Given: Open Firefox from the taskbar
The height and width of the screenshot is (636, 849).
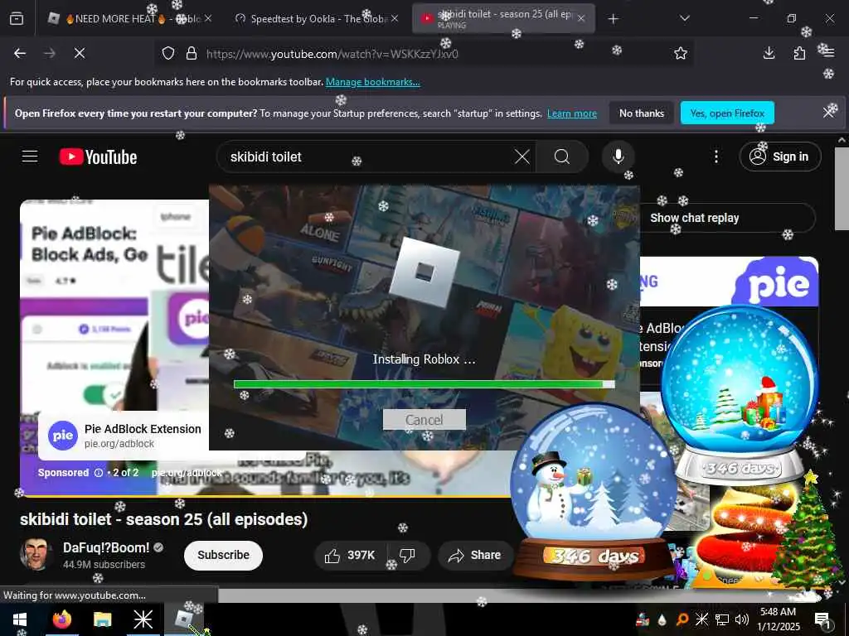Looking at the screenshot, I should pos(61,619).
